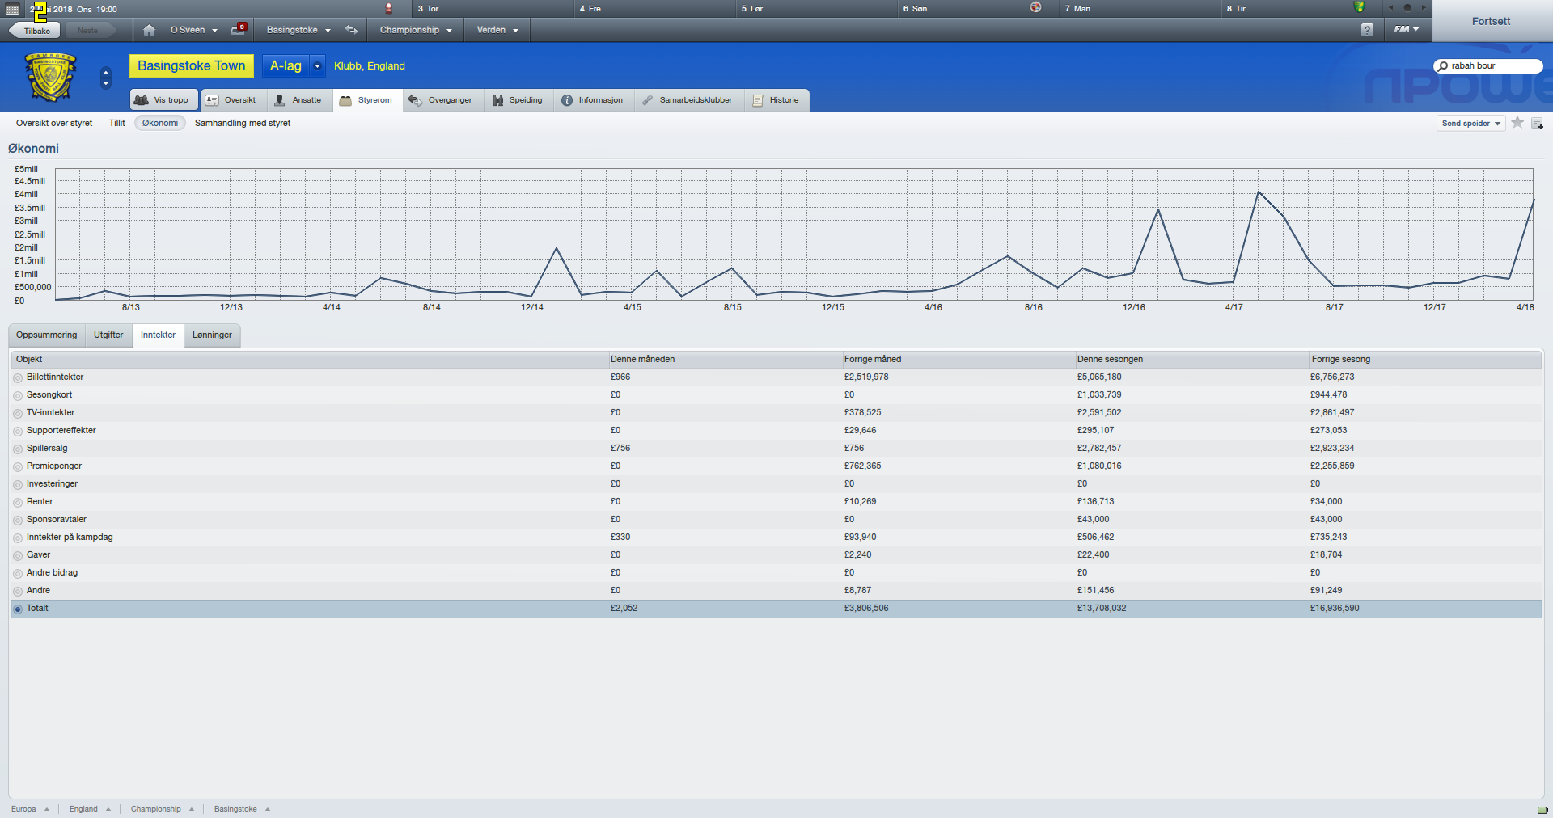Screen dimensions: 1553x818
Task: Click the Basingstoke Town name label
Action: pyautogui.click(x=192, y=66)
